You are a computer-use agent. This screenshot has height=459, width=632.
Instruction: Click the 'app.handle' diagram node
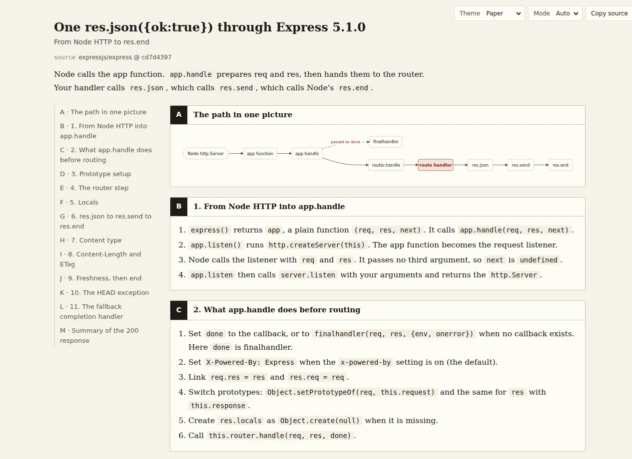(x=307, y=154)
